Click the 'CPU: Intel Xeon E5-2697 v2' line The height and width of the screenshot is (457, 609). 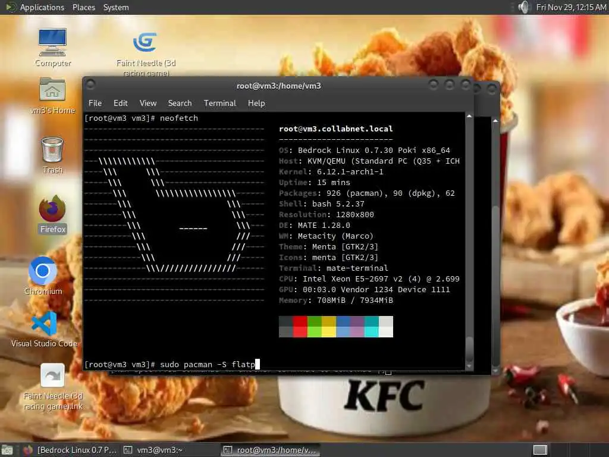(x=369, y=279)
